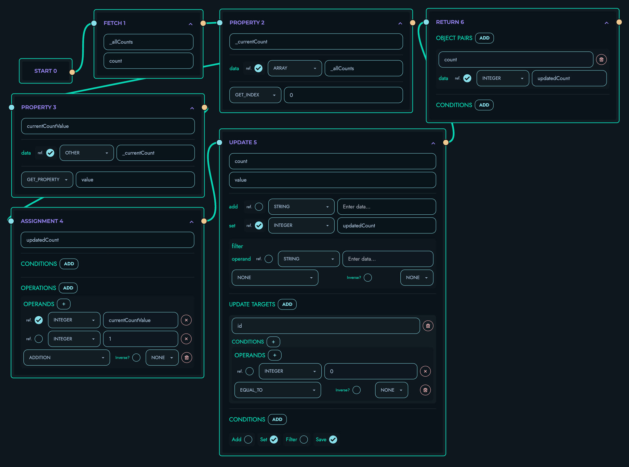Collapse the PROPERTY 3 node
Image resolution: width=629 pixels, height=467 pixels.
[x=192, y=108]
